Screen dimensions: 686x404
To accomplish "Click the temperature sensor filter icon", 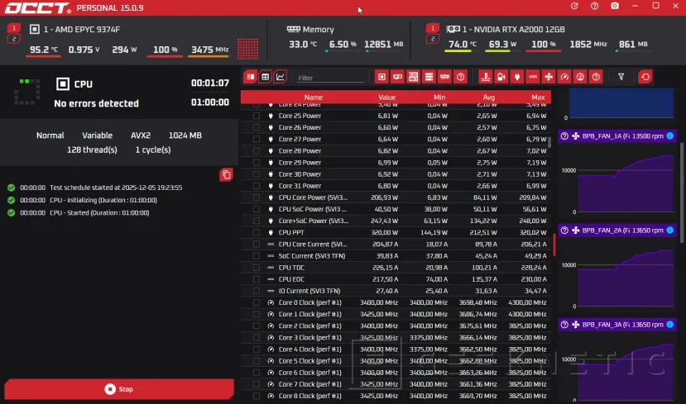I will pos(484,77).
